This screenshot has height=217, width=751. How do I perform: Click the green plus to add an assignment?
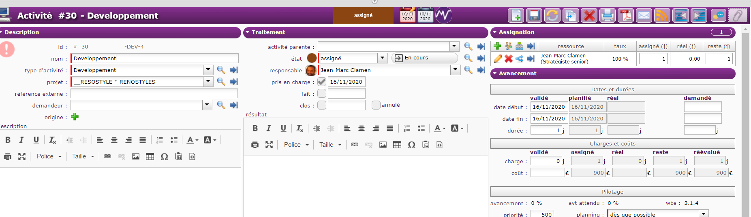click(x=498, y=46)
